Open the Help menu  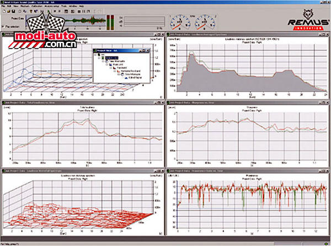81,6
